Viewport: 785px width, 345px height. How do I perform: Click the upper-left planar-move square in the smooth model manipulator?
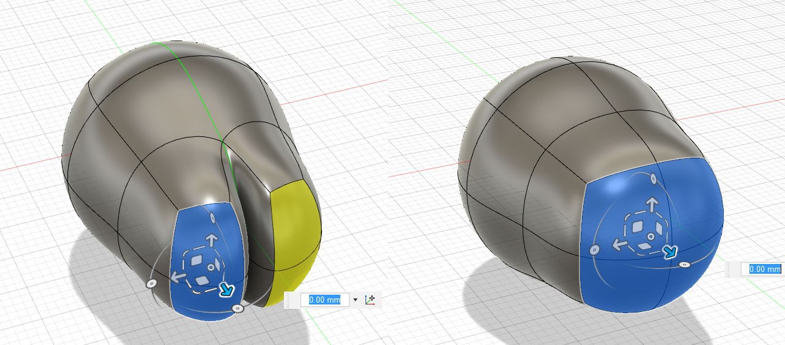pos(637,227)
